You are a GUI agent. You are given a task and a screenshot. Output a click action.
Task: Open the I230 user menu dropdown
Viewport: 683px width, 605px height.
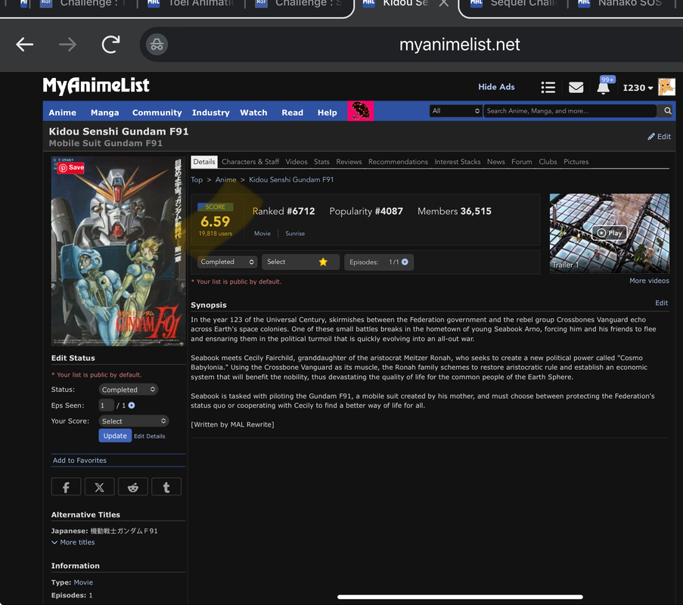(638, 88)
